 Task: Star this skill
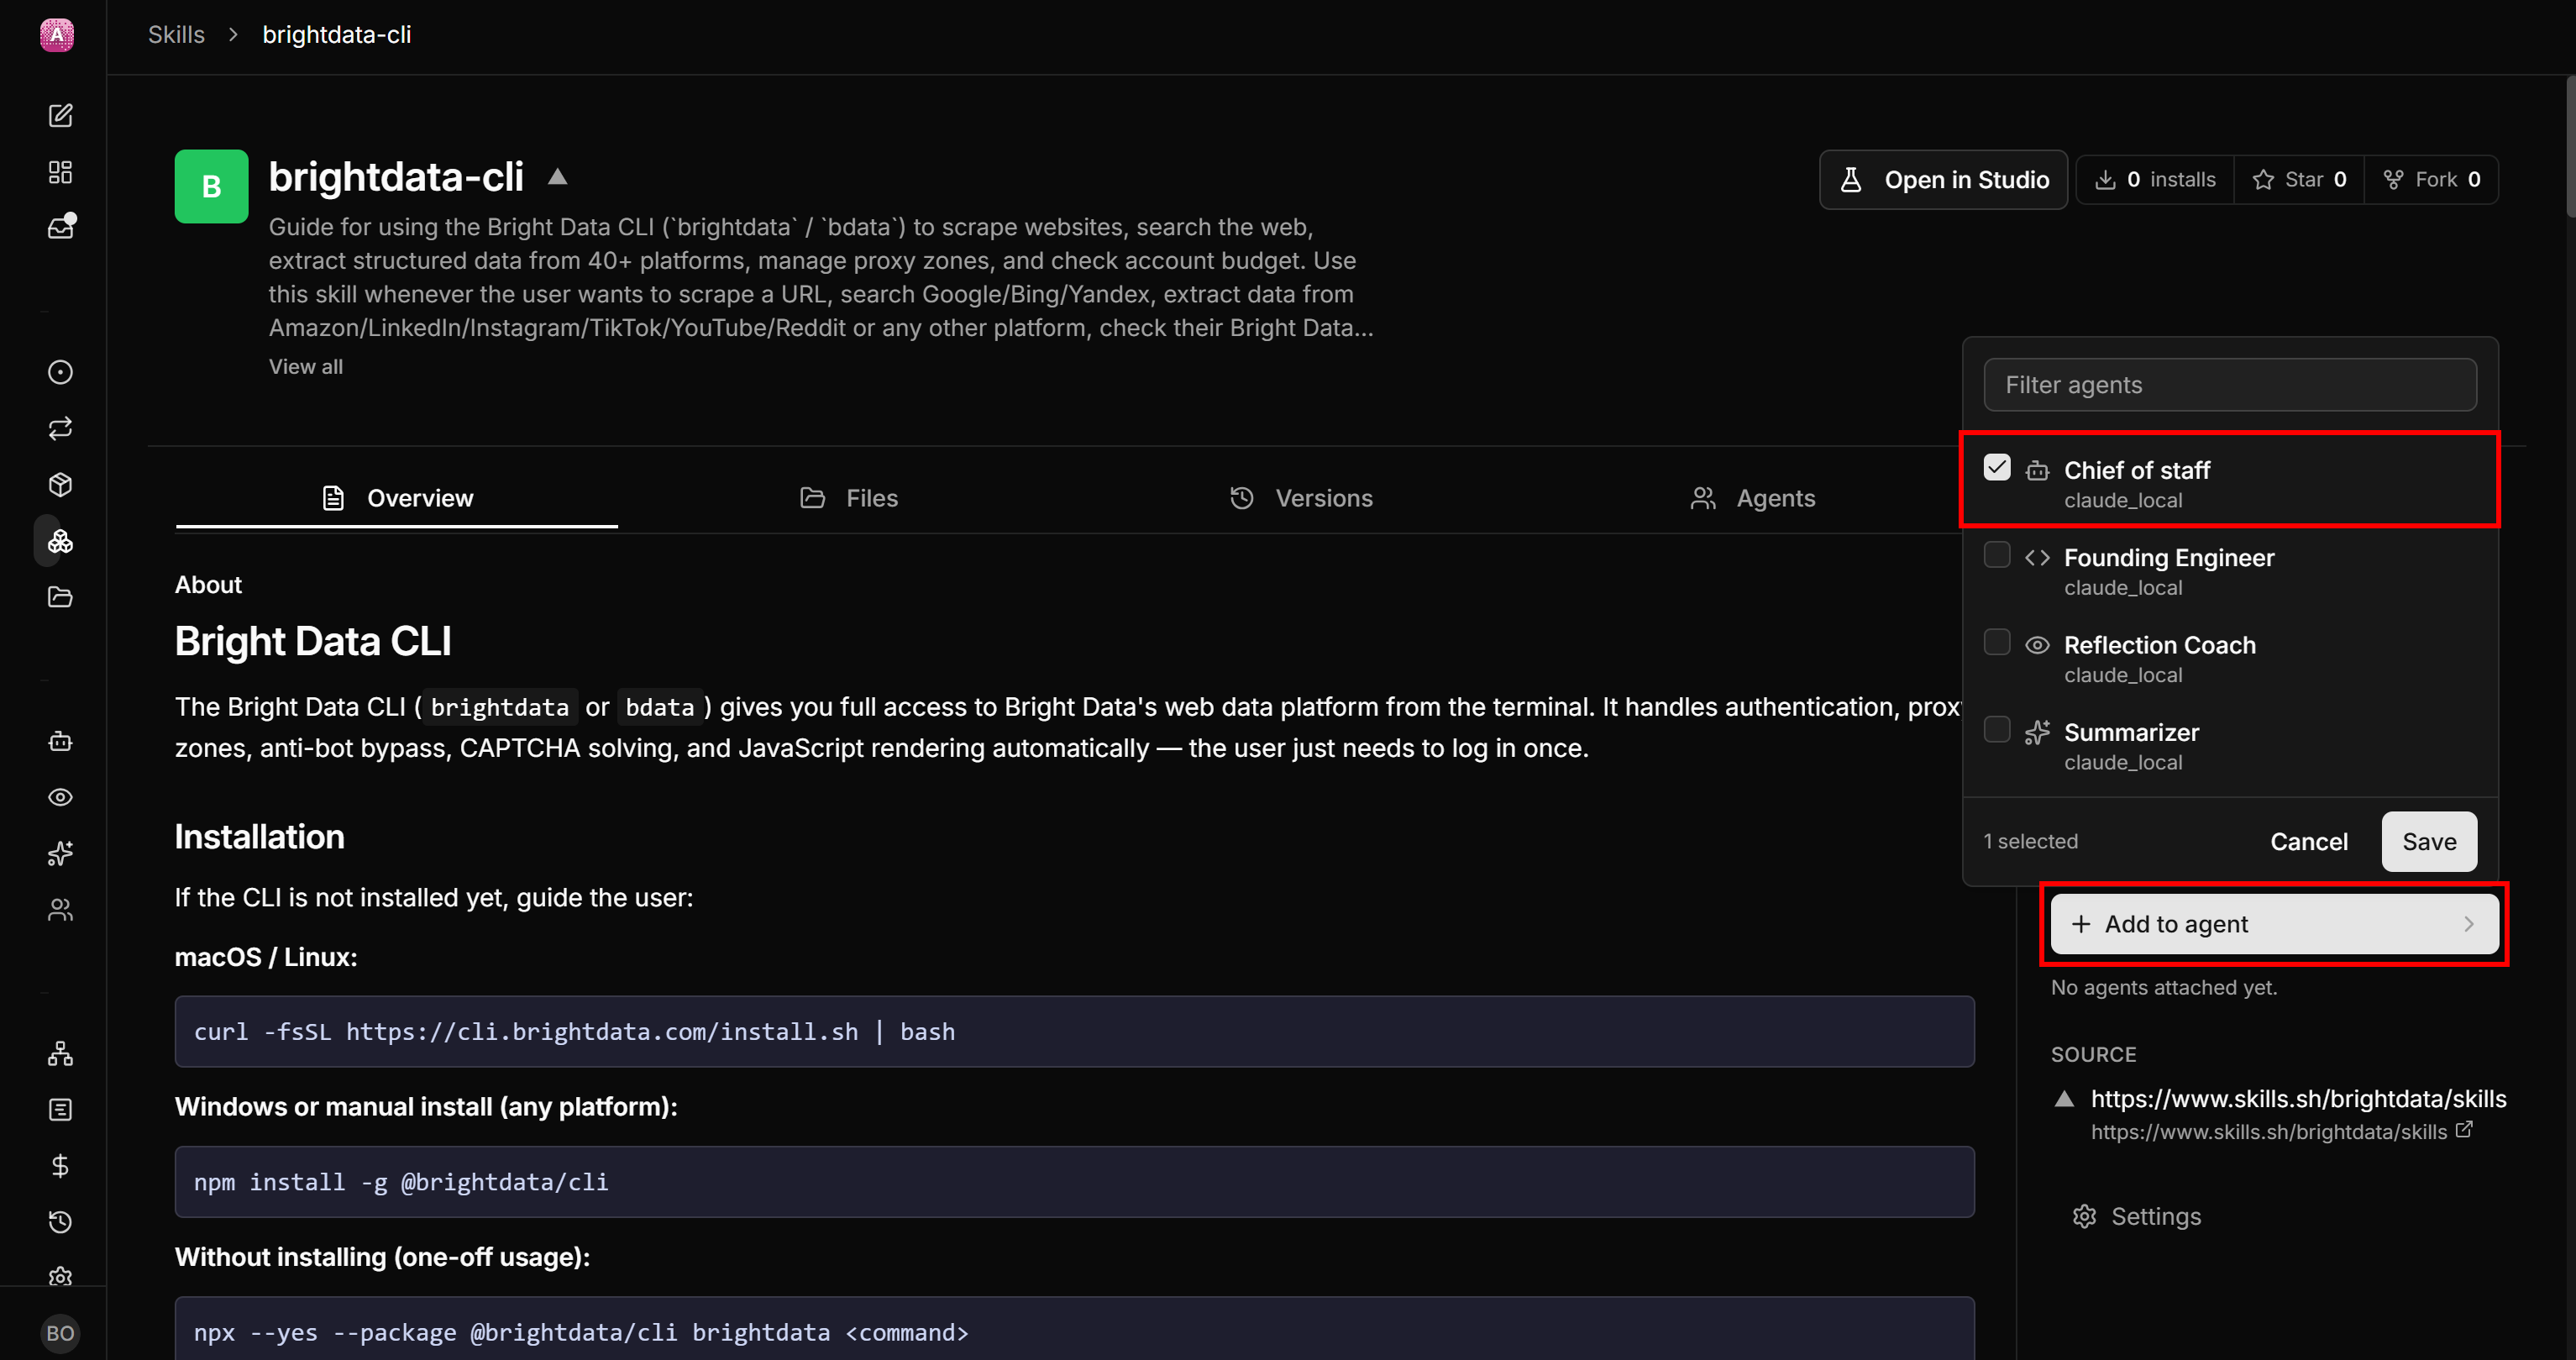pos(2299,180)
